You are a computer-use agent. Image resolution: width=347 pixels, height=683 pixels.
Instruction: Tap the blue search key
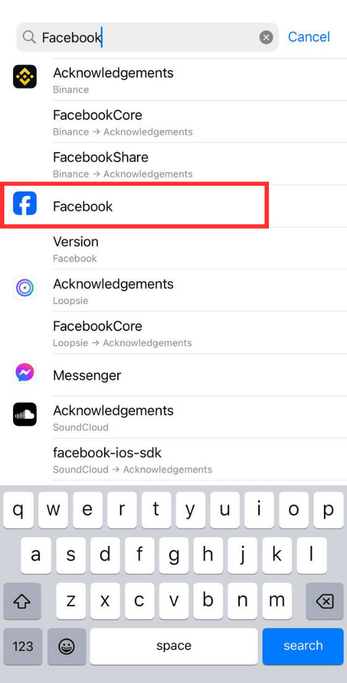302,646
